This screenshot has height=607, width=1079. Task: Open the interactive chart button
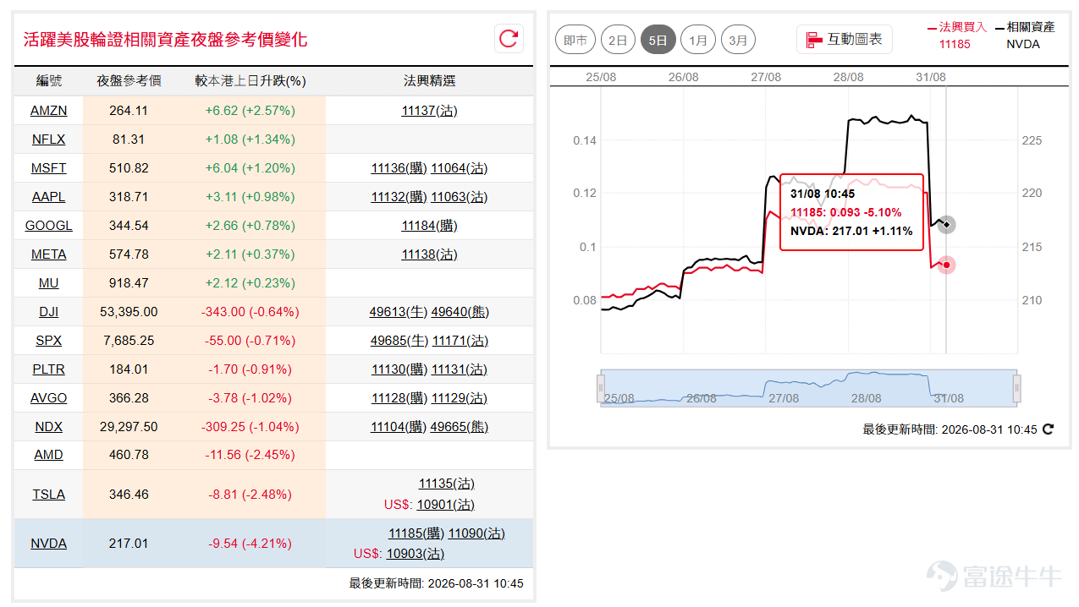click(845, 39)
